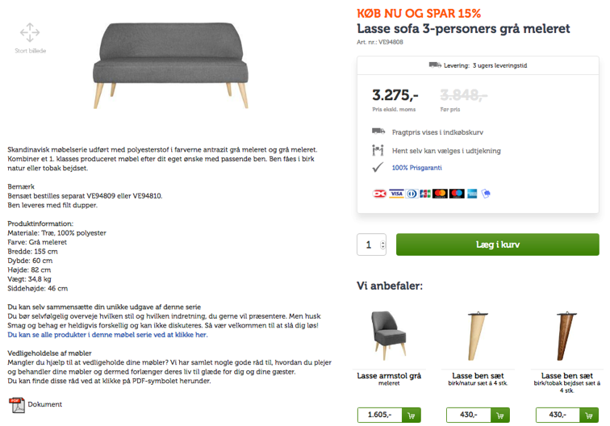
Task: Click the pickup icon next to Hent selv
Action: pos(378,150)
